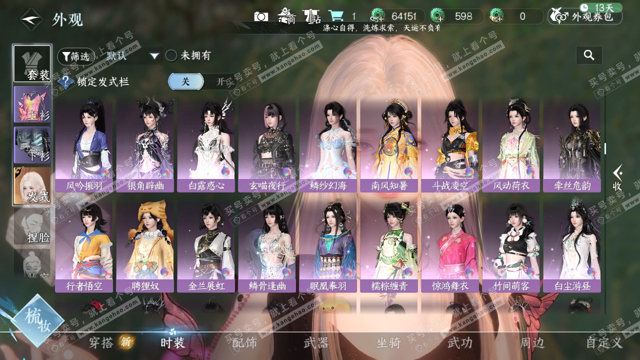Open the 默认 sort order dropdown
Image resolution: width=640 pixels, height=360 pixels.
coord(132,55)
